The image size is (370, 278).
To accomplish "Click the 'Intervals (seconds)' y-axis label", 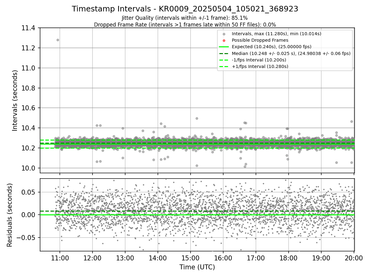I will tap(15, 100).
